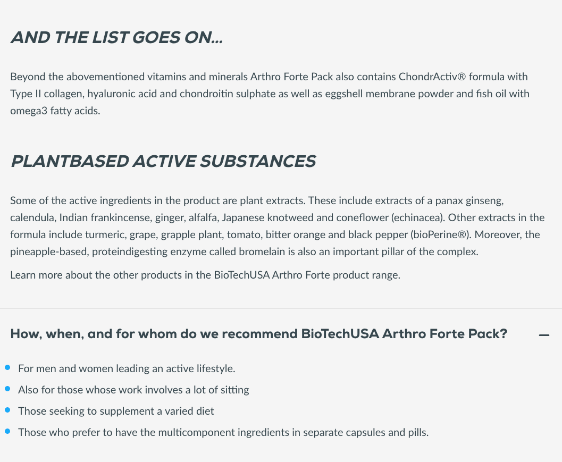The width and height of the screenshot is (562, 462).
Task: Click the 'How, when, and for whom' accordion title
Action: coord(259,334)
